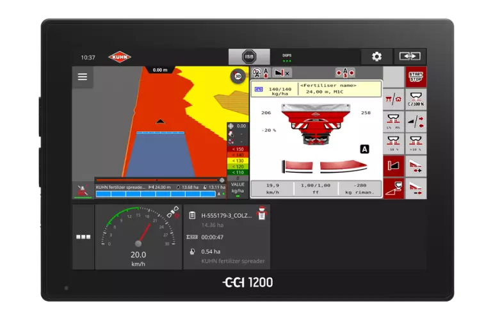Image resolution: width=493 pixels, height=320 pixels.
Task: Click the 0.54 ha worked area value
Action: click(x=211, y=252)
